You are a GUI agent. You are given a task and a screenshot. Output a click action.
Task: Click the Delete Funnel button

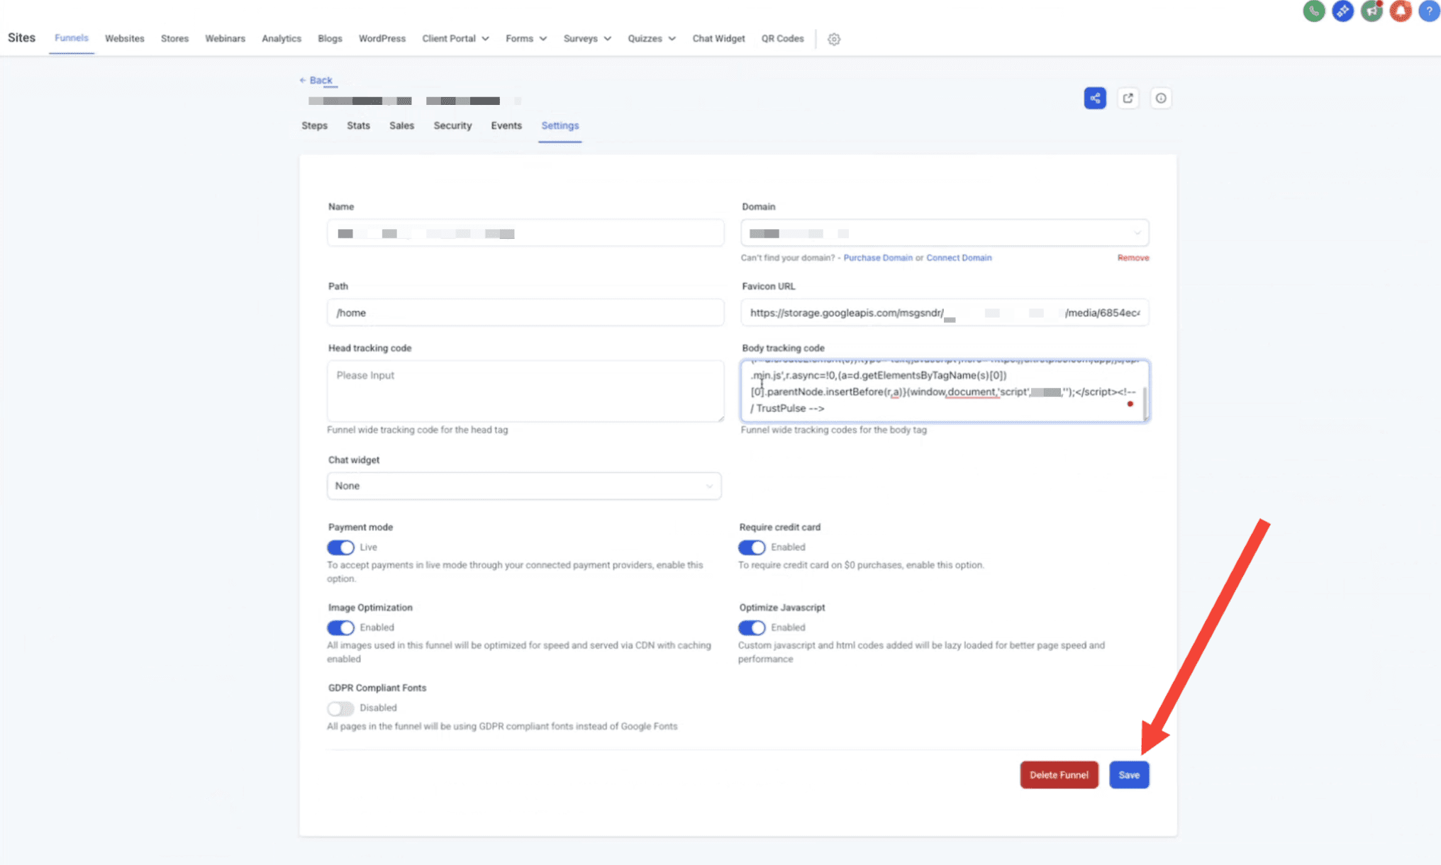(x=1059, y=775)
